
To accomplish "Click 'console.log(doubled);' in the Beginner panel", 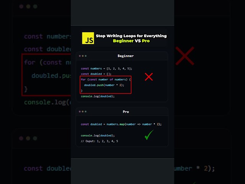I will [x=98, y=96].
